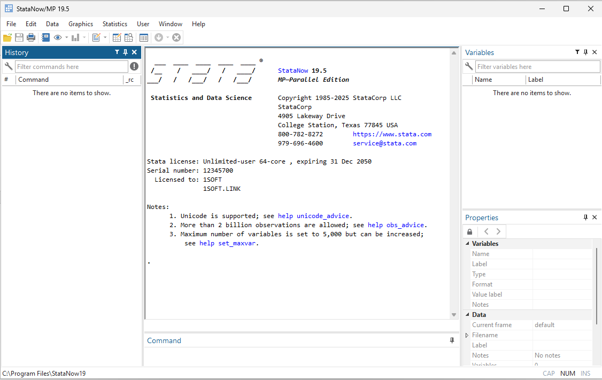The height and width of the screenshot is (380, 602).
Task: Close the Properties panel
Action: 595,217
